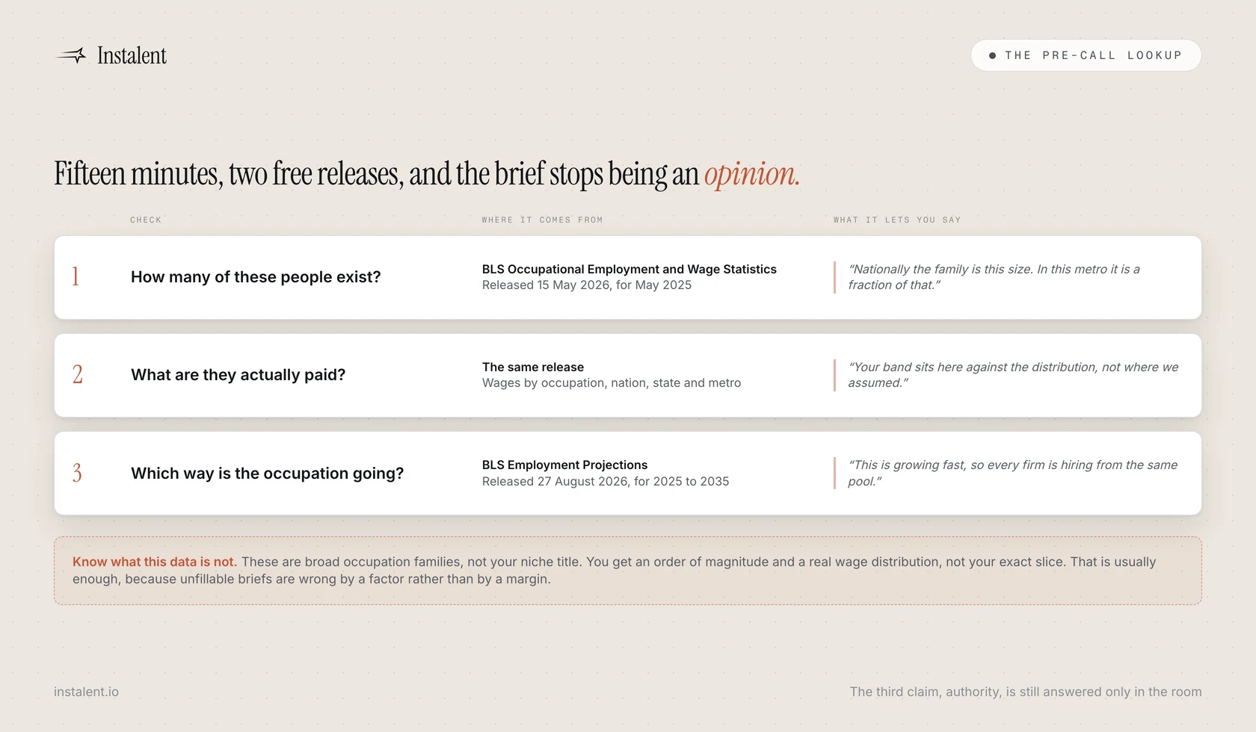Click the number 3 row marker
Viewport: 1256px width, 732px height.
click(77, 473)
